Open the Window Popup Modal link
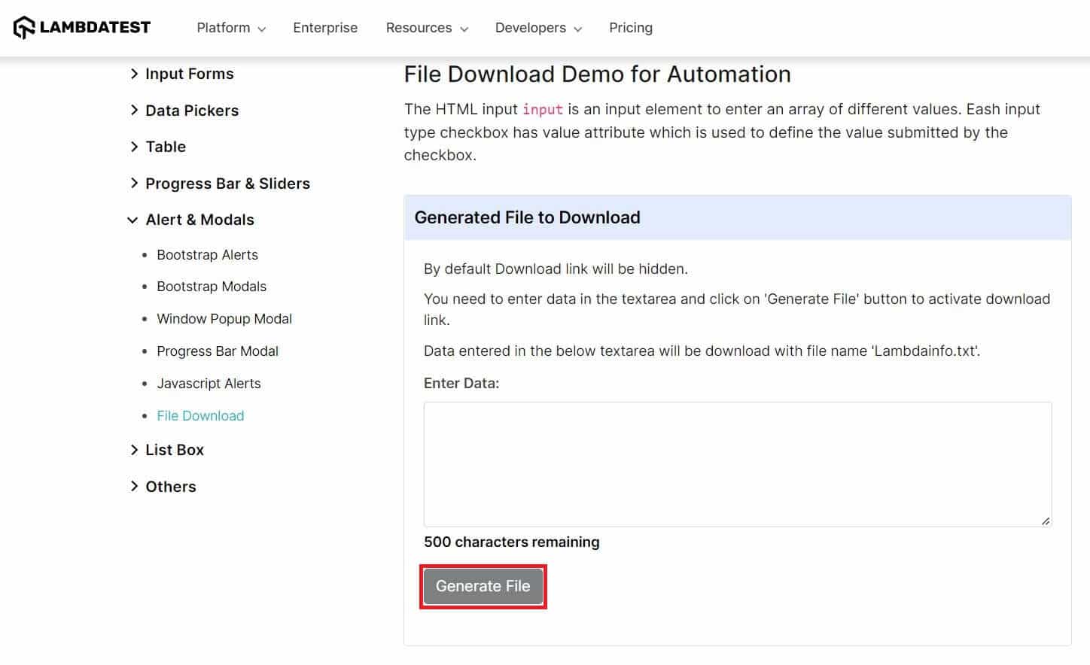 pos(224,319)
